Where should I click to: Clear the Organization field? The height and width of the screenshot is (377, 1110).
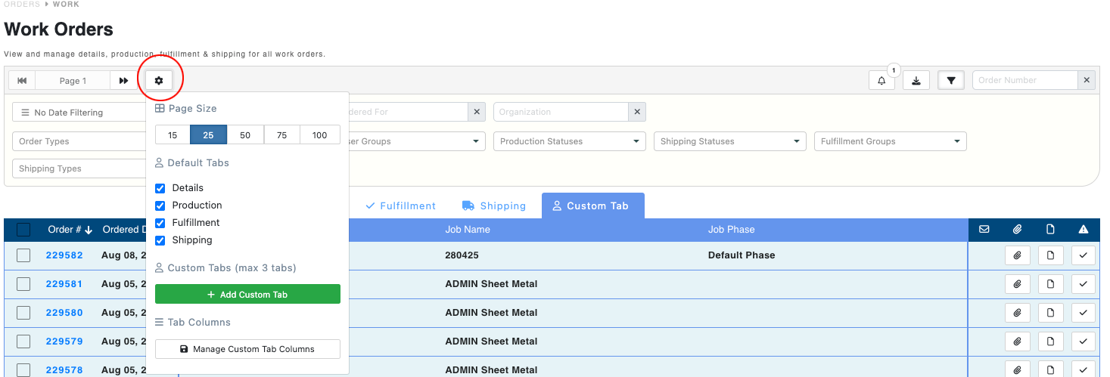pos(637,112)
